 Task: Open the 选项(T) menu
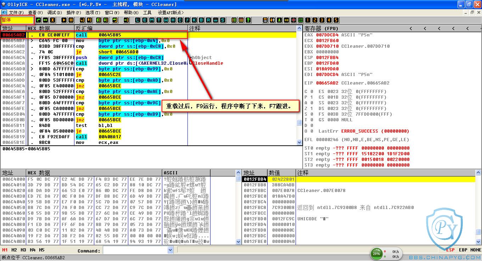93,13
